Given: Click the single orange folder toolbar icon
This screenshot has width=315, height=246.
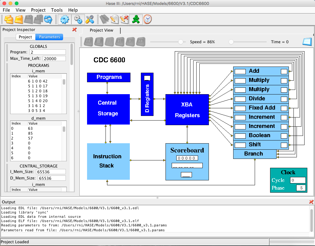Looking at the screenshot, I should coord(19,19).
